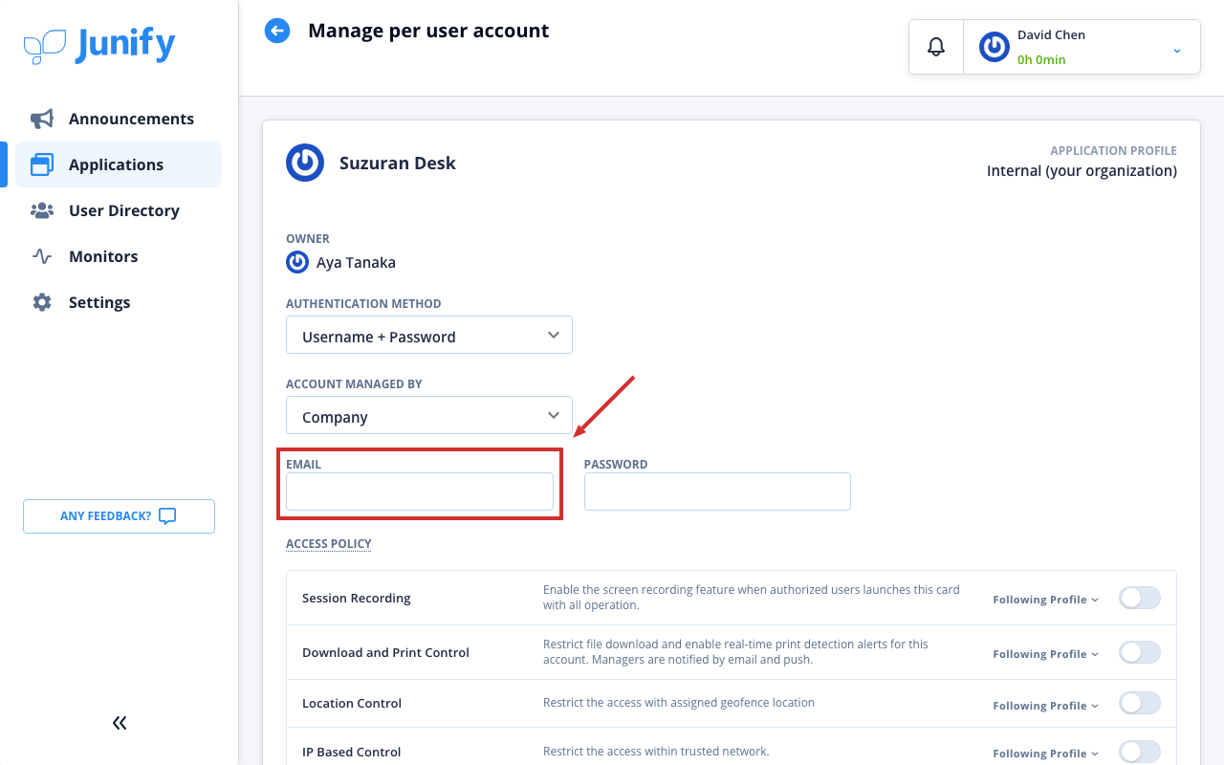Click the Download and Print Control name

[385, 652]
